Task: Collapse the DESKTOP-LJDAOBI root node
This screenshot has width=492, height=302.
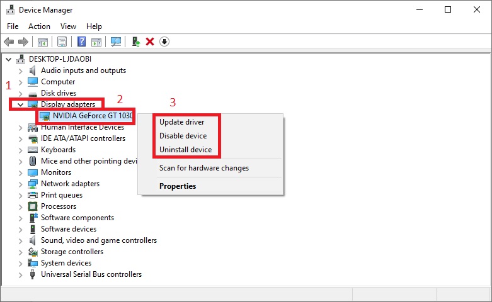Action: point(9,59)
